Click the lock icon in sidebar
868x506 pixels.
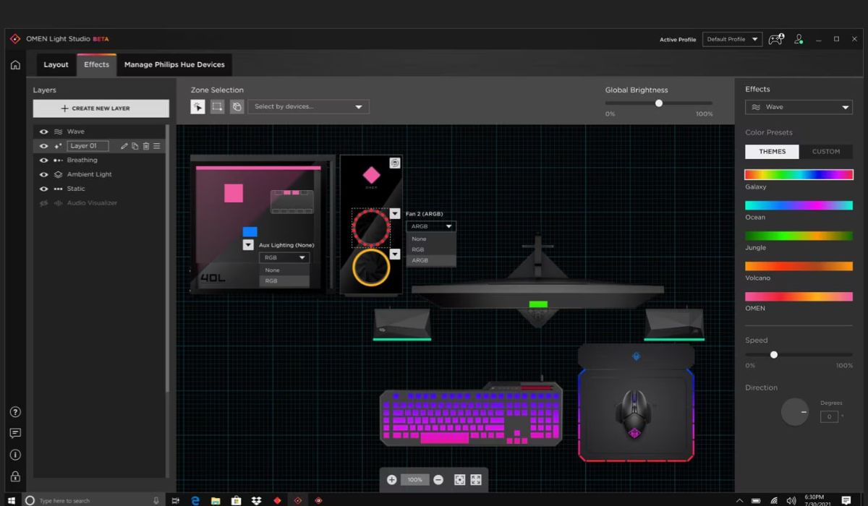click(14, 477)
